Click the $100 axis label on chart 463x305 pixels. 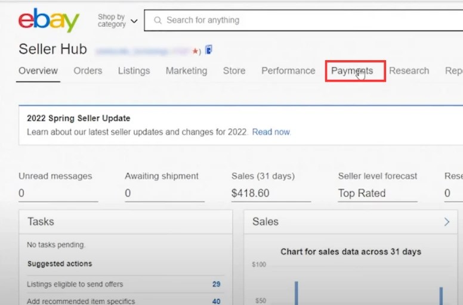(259, 264)
